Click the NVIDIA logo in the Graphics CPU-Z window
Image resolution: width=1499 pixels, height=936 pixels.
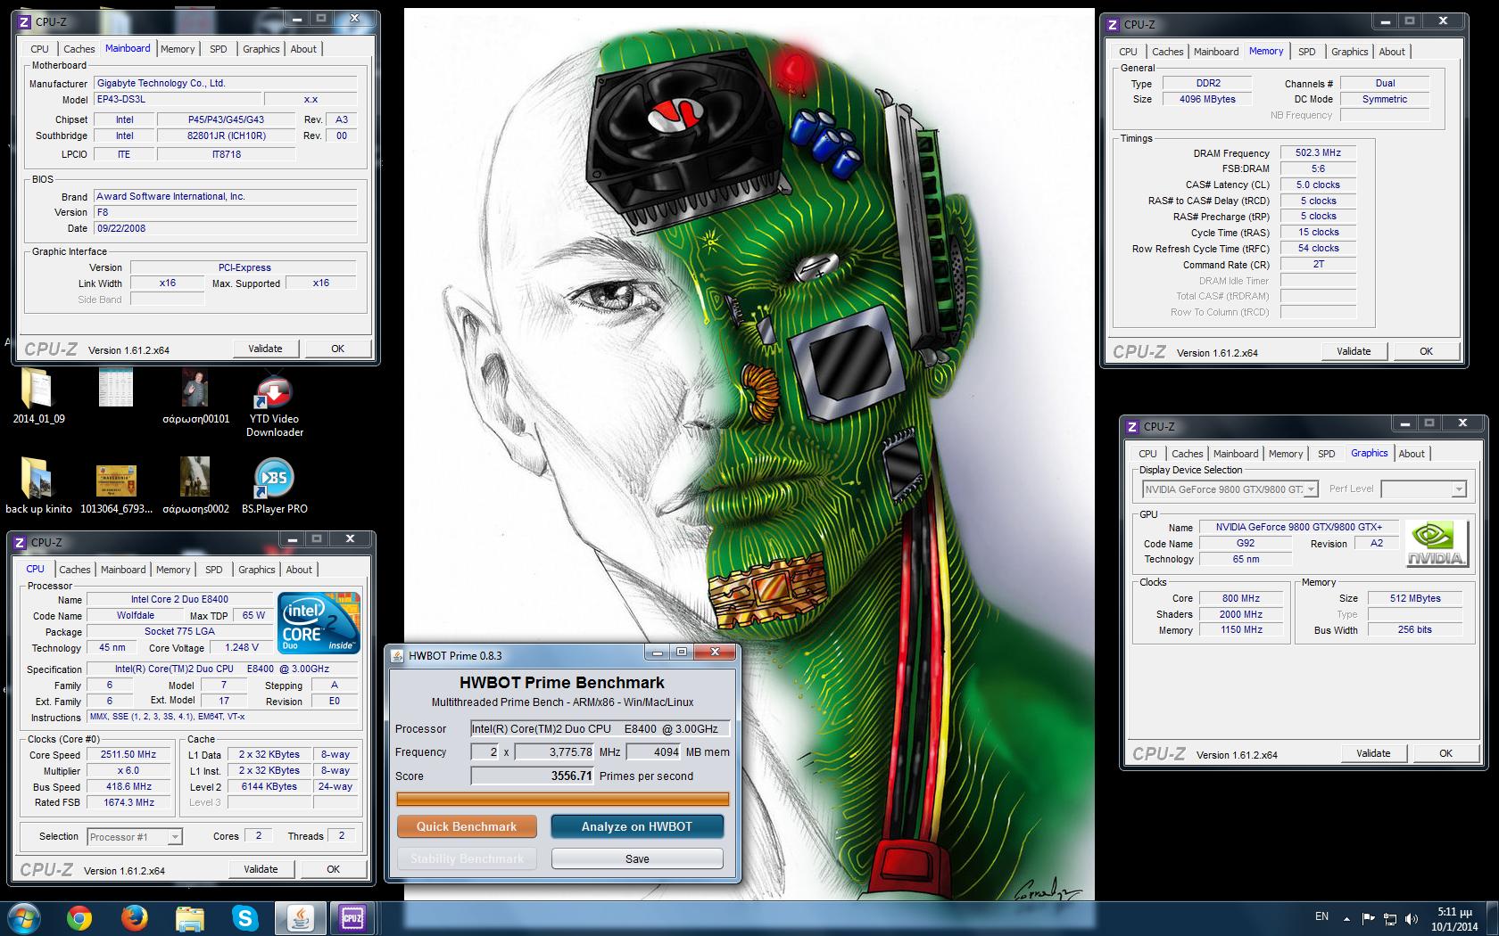[x=1437, y=543]
